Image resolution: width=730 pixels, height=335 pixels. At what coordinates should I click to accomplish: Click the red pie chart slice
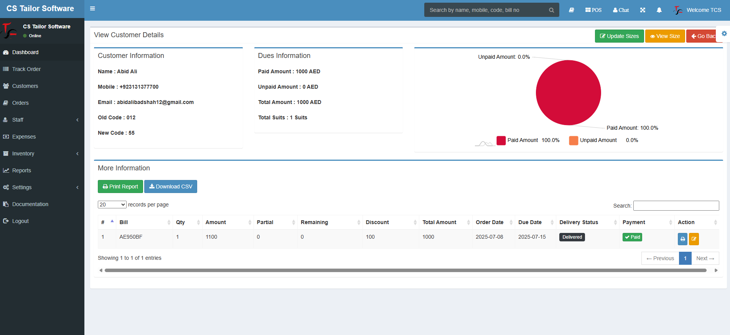click(568, 92)
